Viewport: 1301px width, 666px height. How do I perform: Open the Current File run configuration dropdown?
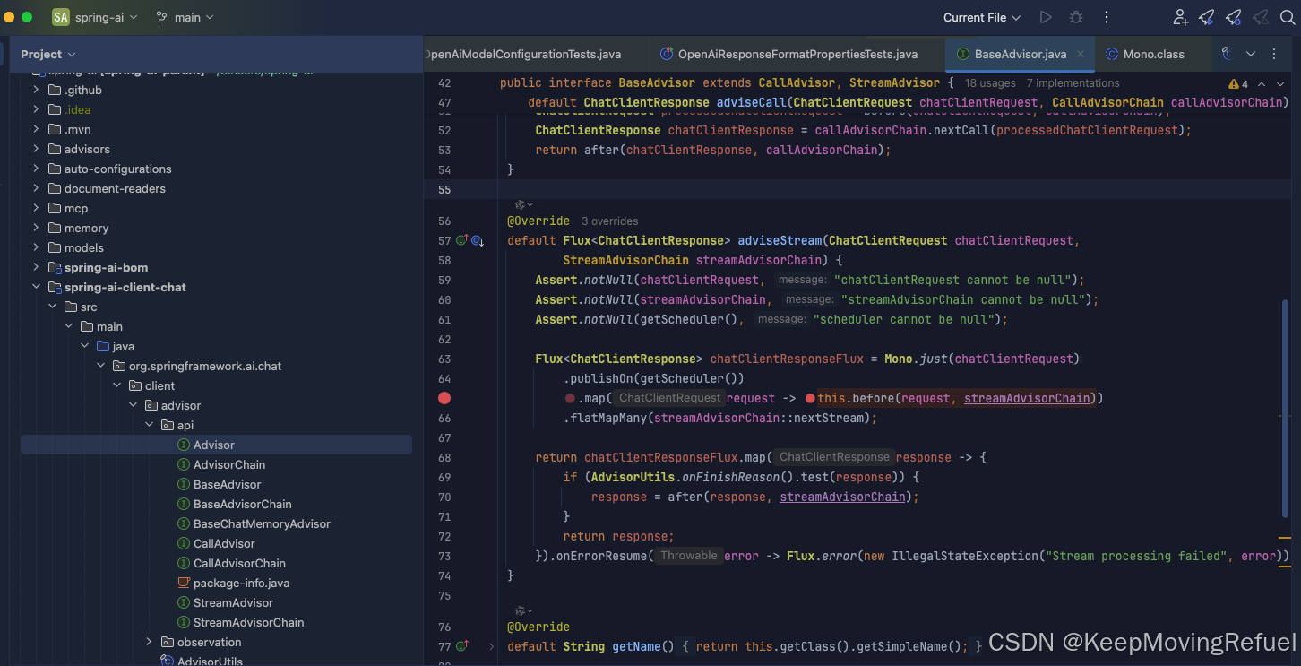coord(982,17)
